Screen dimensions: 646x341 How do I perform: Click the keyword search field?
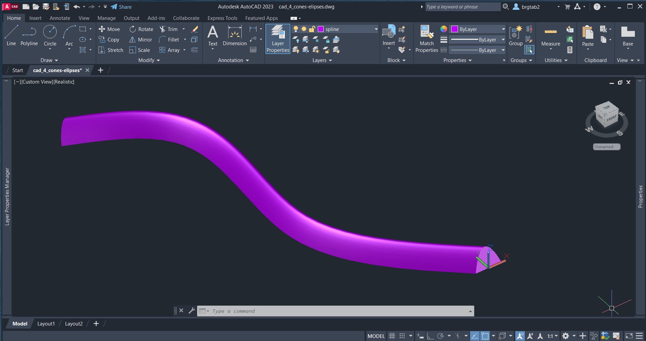tap(462, 7)
